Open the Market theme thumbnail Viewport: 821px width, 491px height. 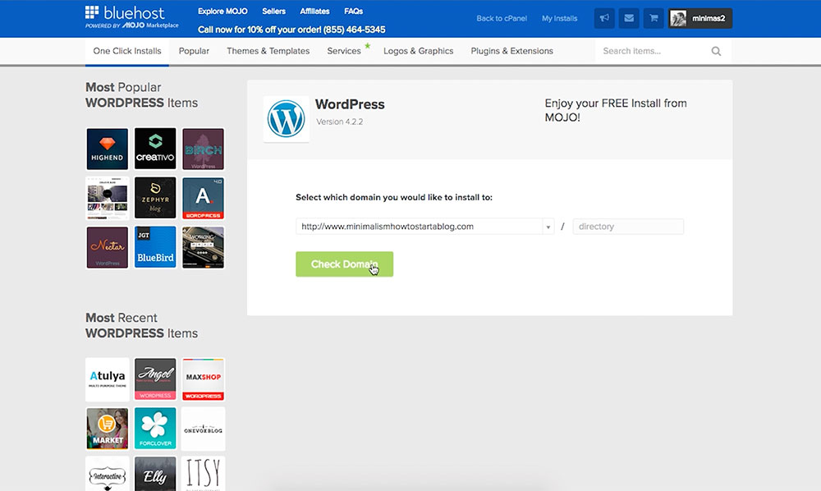tap(108, 429)
